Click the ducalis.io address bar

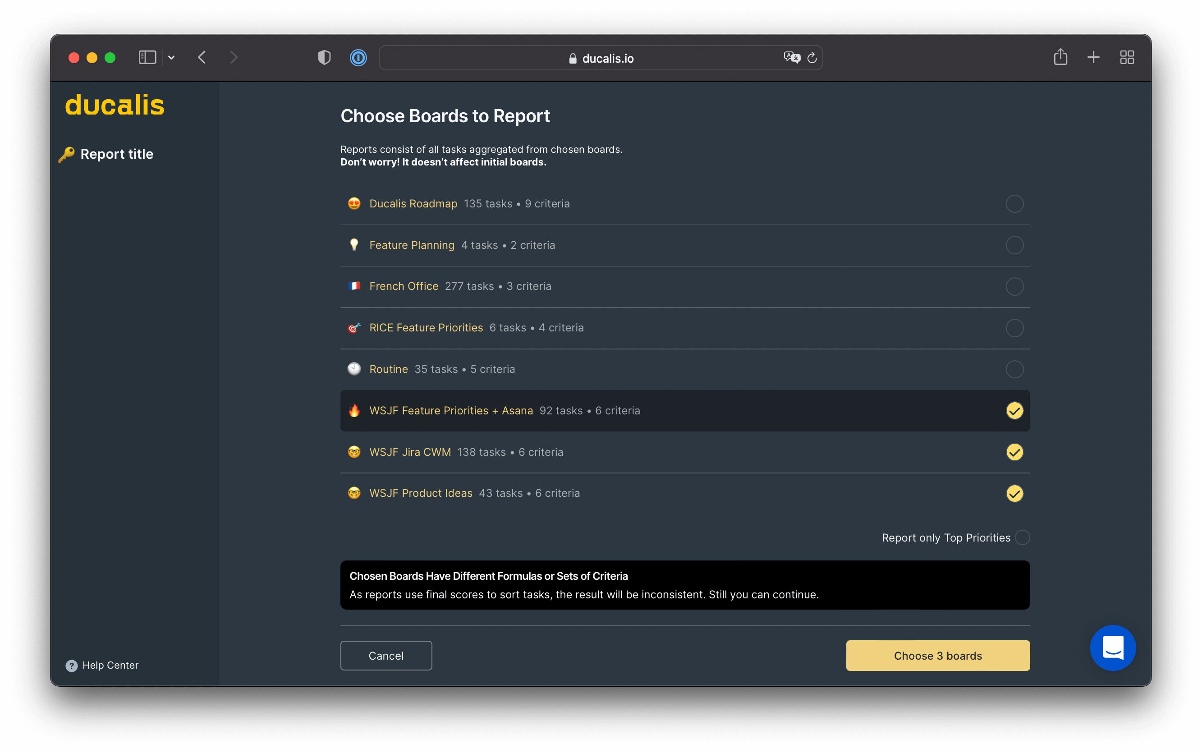pos(600,58)
